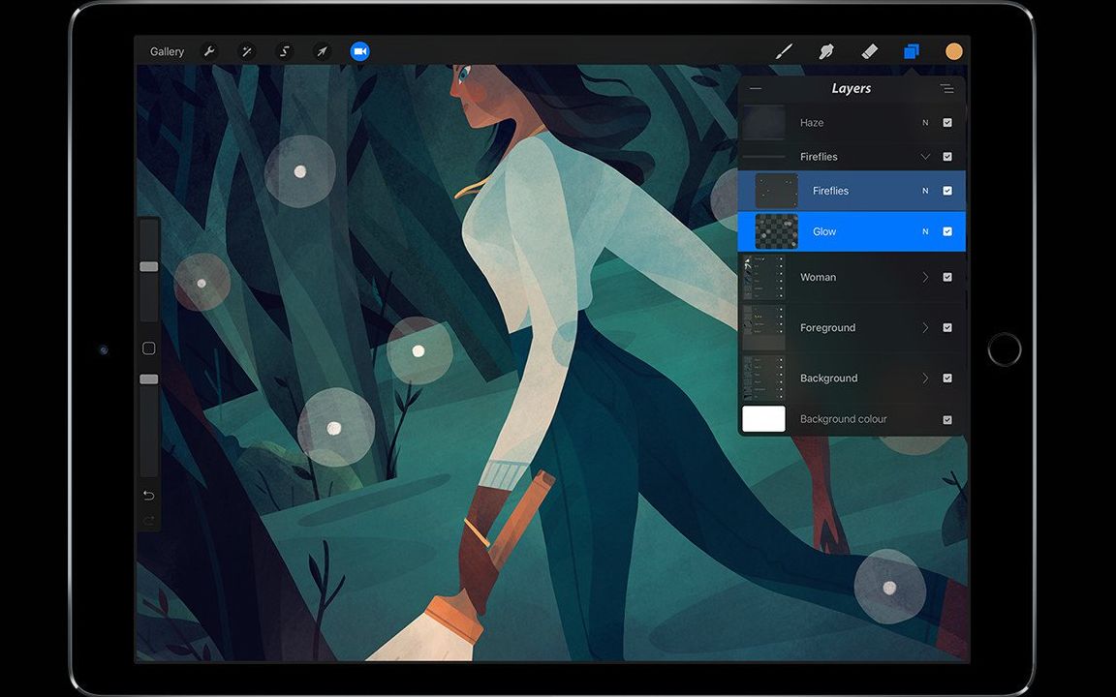
Task: Select the Brush tool
Action: (x=784, y=50)
